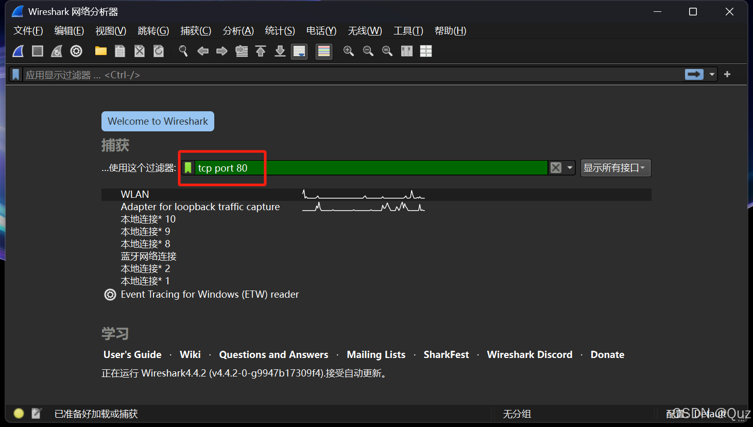Image resolution: width=753 pixels, height=427 pixels.
Task: Jump to last packet icon
Action: coord(280,51)
